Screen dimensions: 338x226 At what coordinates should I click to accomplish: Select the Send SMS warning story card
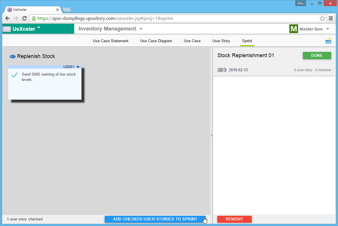coord(45,82)
